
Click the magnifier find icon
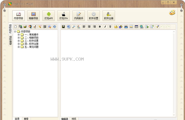point(74,27)
